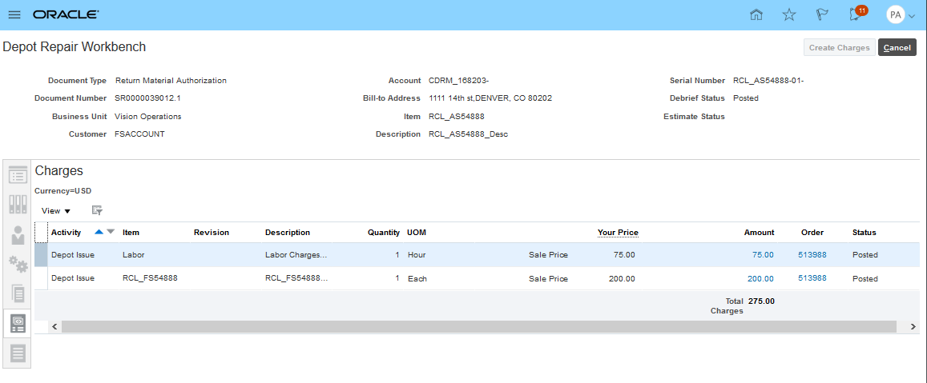This screenshot has width=927, height=383.
Task: Click the Query By Example filter icon
Action: [98, 210]
